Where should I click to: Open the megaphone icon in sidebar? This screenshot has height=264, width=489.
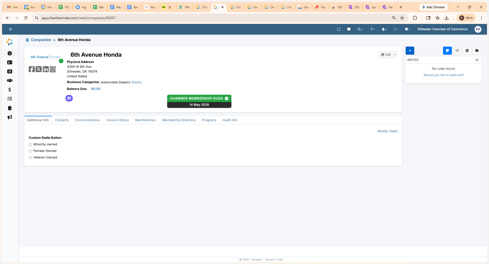pyautogui.click(x=10, y=117)
